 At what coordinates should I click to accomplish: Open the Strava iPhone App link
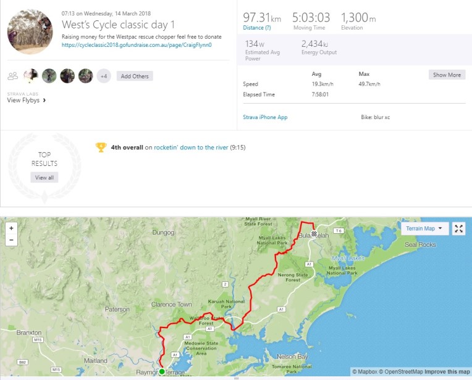pyautogui.click(x=265, y=117)
